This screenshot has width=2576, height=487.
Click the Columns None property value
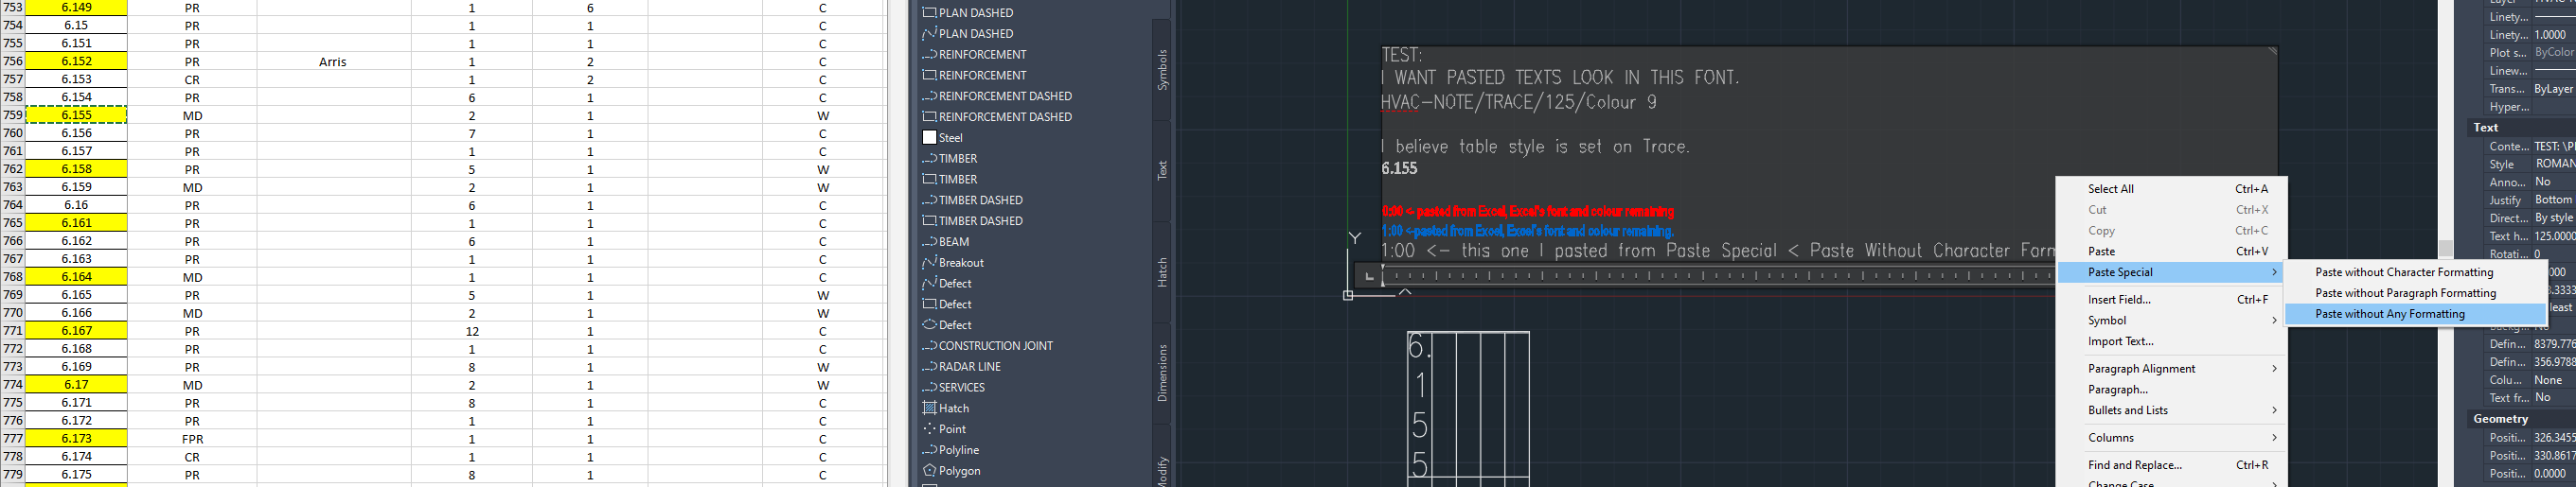(2554, 380)
